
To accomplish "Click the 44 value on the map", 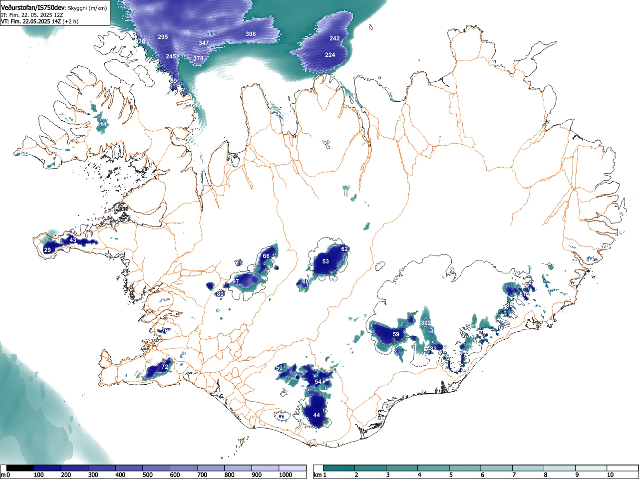I will click(317, 415).
